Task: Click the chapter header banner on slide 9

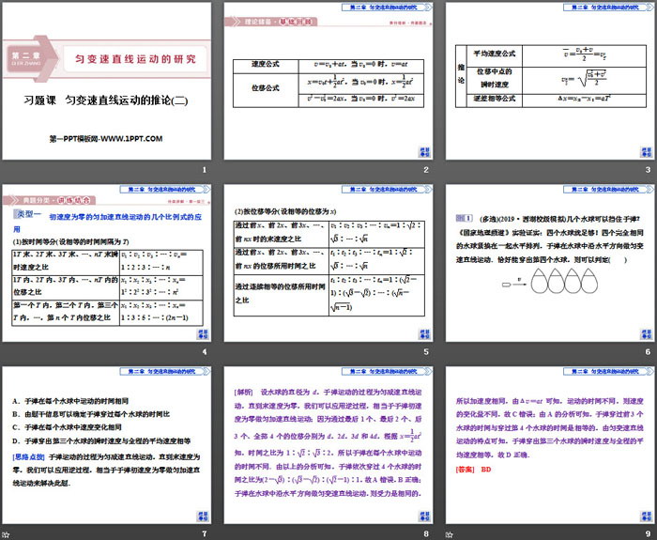Action: (x=608, y=371)
